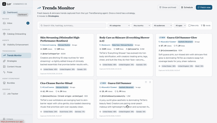Click heart icon beside 7.2M likes
217x123 pixels.
coord(175,46)
